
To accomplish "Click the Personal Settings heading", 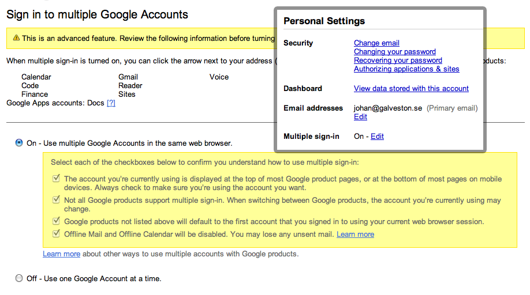I will click(324, 21).
